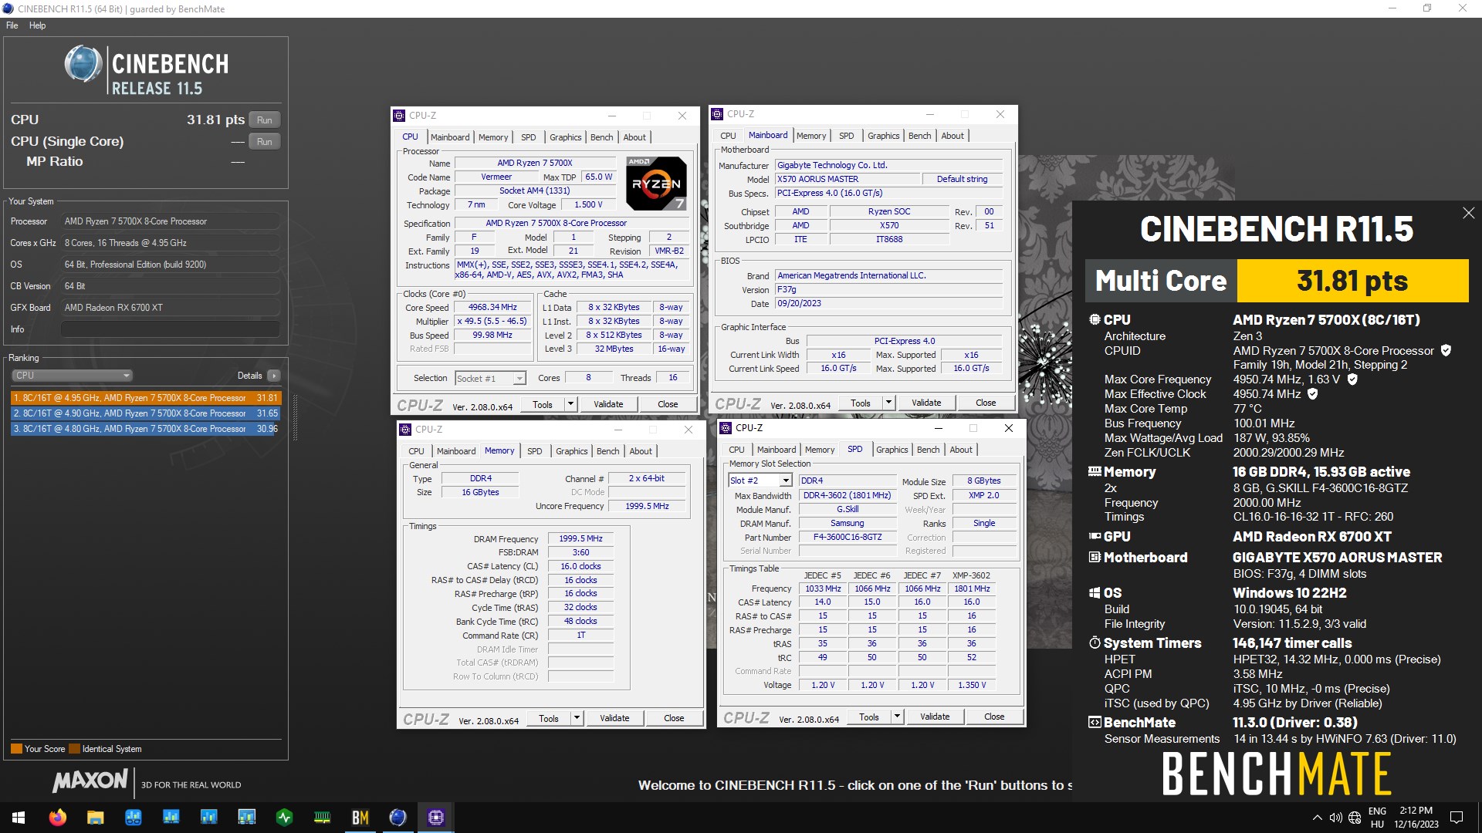
Task: Click Close button in CPU-Z Mainboard window
Action: [986, 403]
